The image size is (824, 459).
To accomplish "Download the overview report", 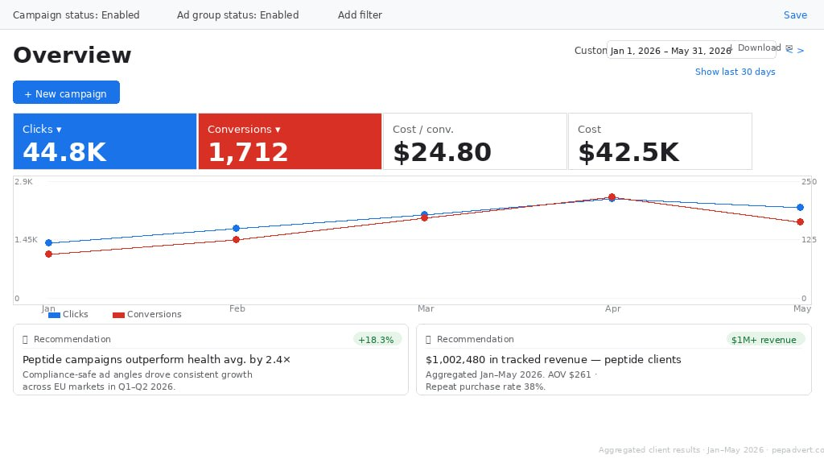I will click(755, 48).
